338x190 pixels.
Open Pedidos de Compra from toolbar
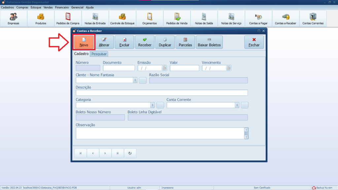click(68, 18)
